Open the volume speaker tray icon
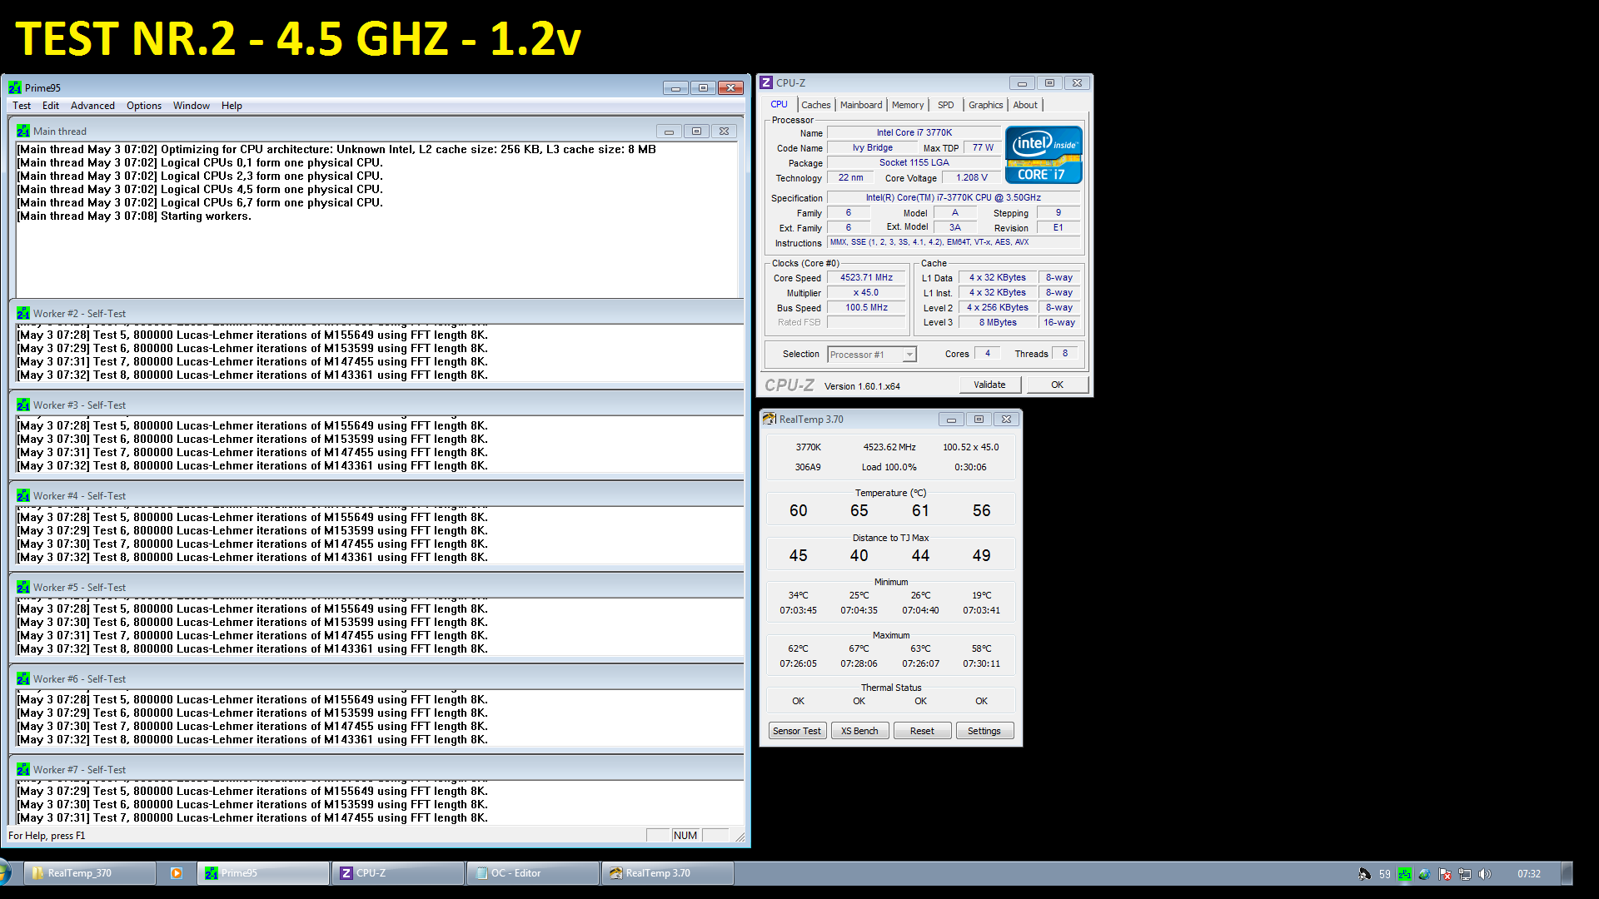This screenshot has height=899, width=1599. (x=1484, y=874)
